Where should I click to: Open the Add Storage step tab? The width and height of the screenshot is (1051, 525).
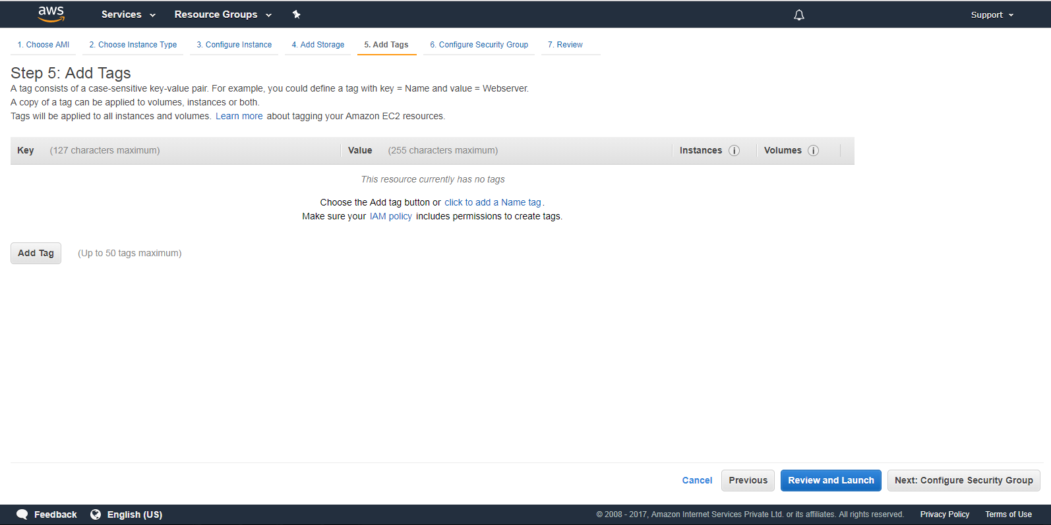(318, 45)
